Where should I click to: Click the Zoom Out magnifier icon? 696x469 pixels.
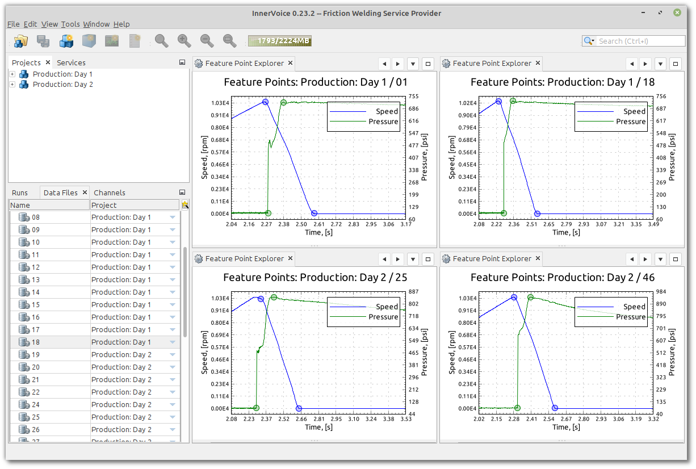click(x=207, y=41)
